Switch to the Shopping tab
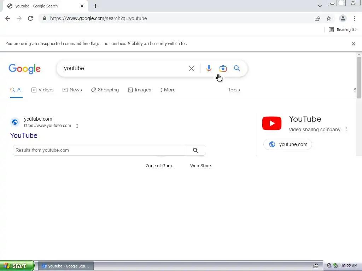Viewport: 362px width, 271px height. click(105, 90)
